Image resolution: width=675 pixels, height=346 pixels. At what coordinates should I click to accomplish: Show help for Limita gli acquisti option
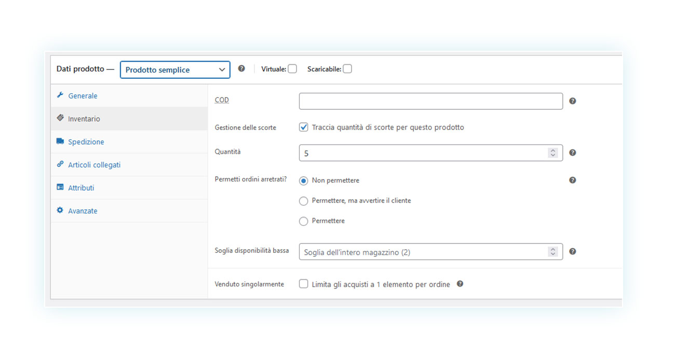pos(460,284)
